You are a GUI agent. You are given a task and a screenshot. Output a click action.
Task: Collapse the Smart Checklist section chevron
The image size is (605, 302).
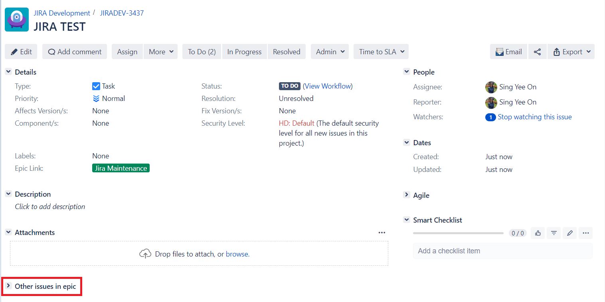[x=406, y=220]
